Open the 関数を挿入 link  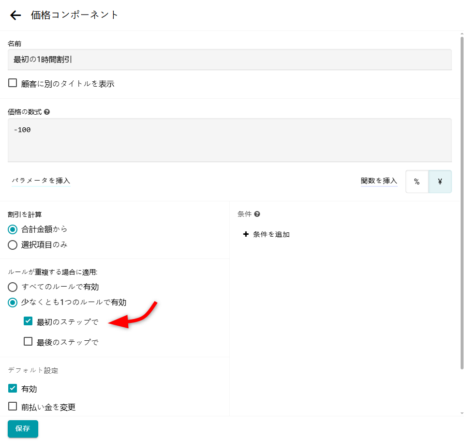(x=379, y=181)
